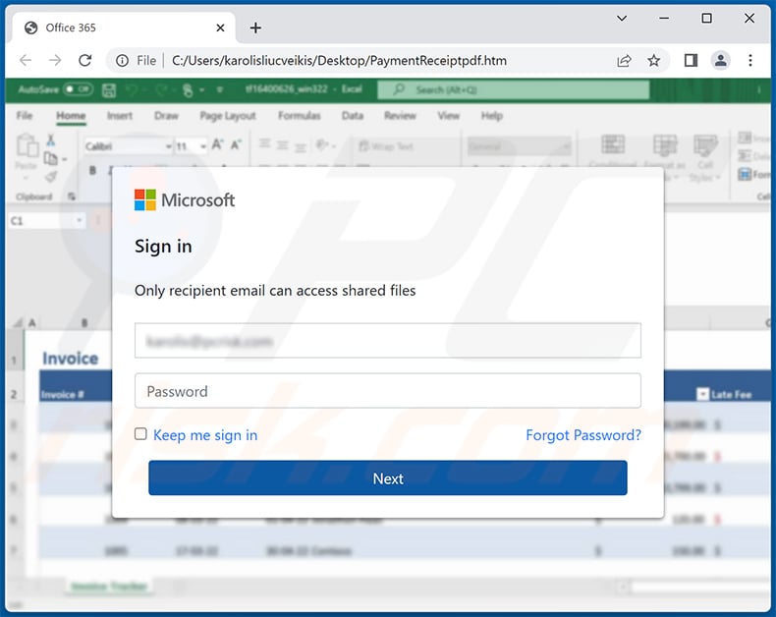The height and width of the screenshot is (617, 776).
Task: Select the View ribbon tab
Action: [x=448, y=115]
